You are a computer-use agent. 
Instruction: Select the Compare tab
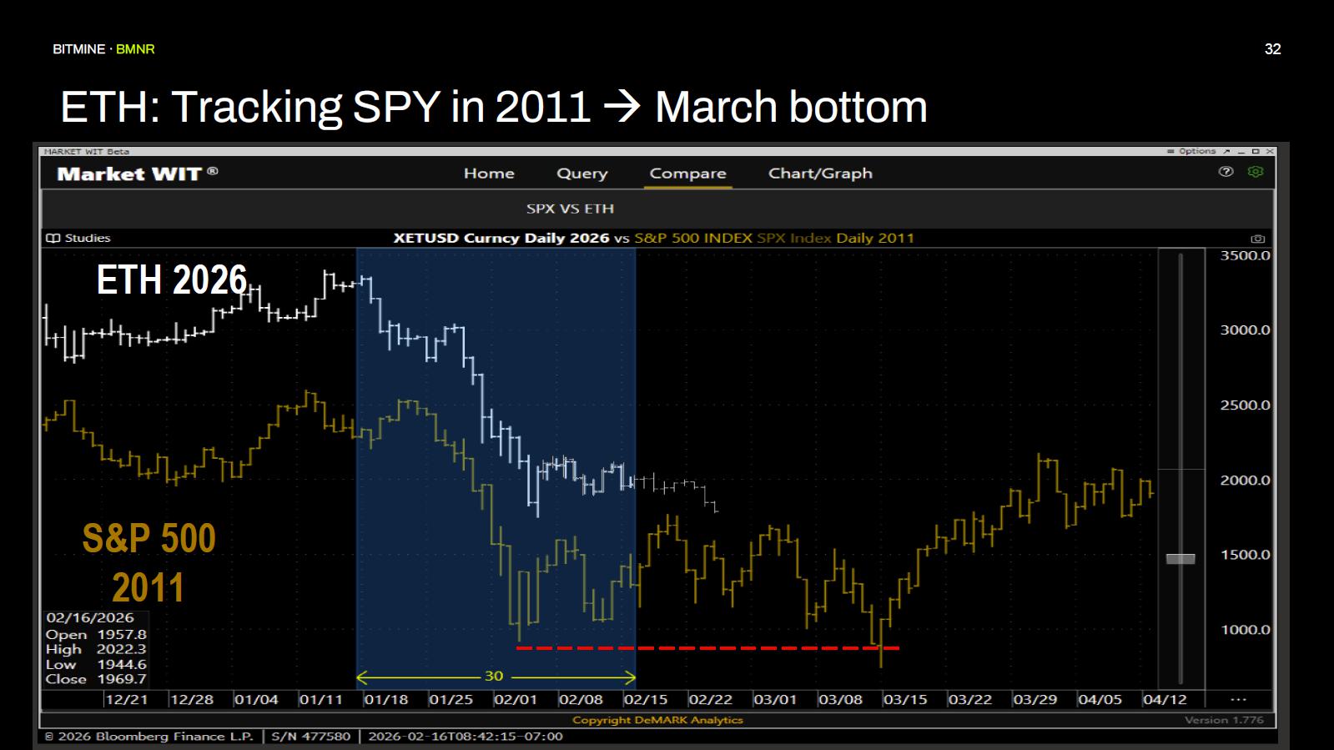687,174
